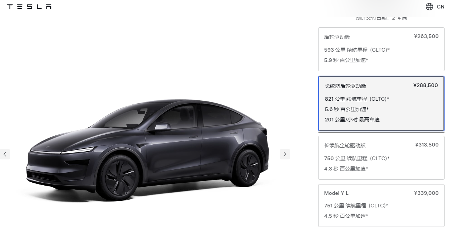Image resolution: width=449 pixels, height=231 pixels.
Task: Click the 4.3 秒 百公里加速 spec line
Action: click(x=346, y=169)
